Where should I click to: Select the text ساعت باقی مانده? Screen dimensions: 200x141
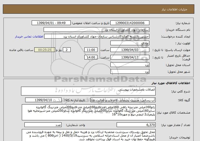coord(21,50)
